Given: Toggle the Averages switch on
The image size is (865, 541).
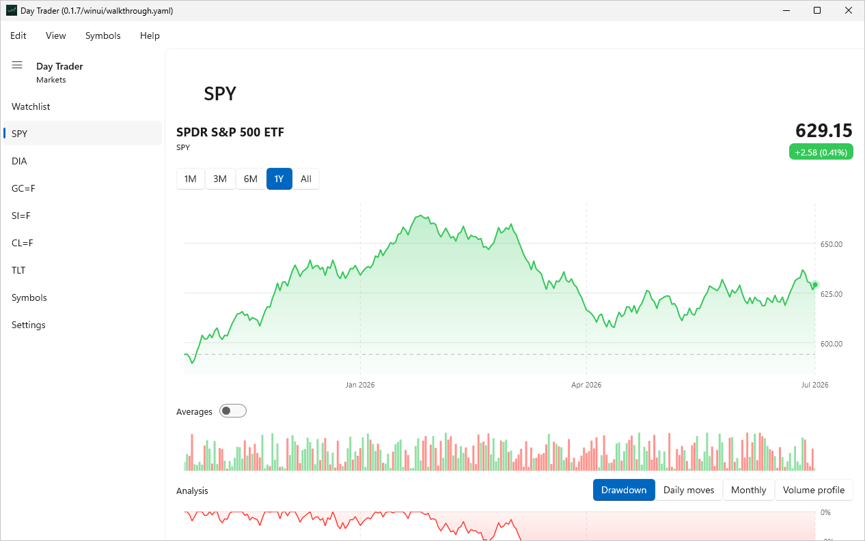Looking at the screenshot, I should tap(233, 411).
